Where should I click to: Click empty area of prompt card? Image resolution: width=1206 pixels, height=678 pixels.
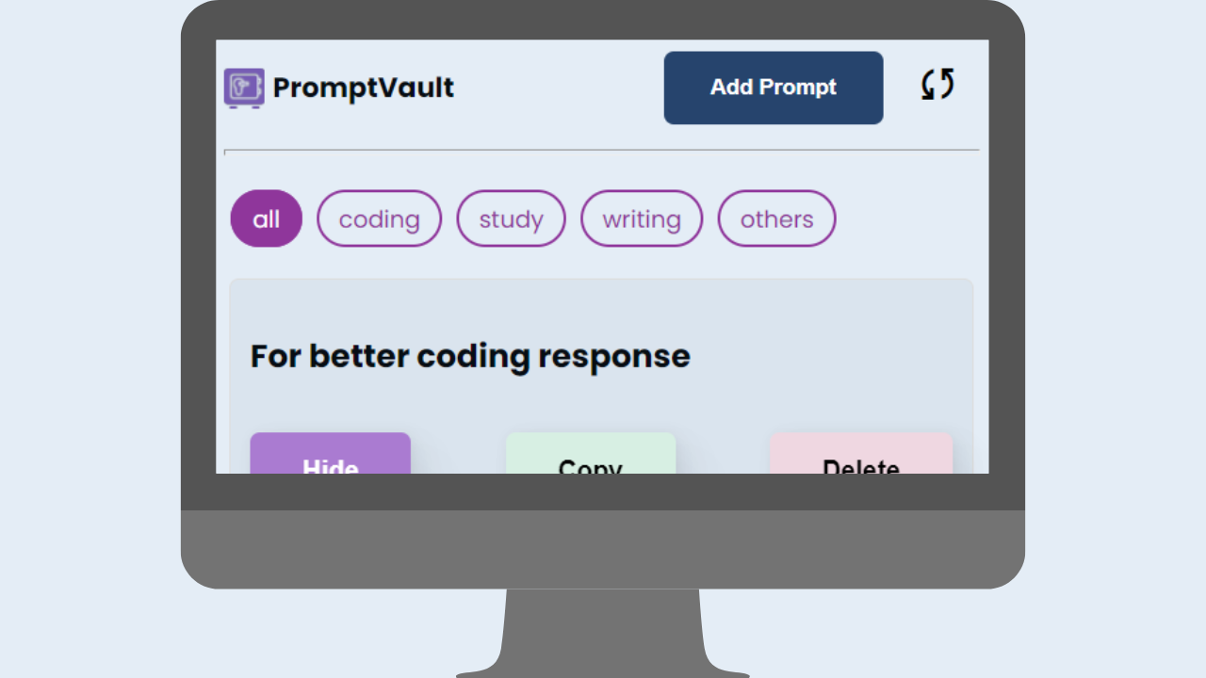pos(829,358)
